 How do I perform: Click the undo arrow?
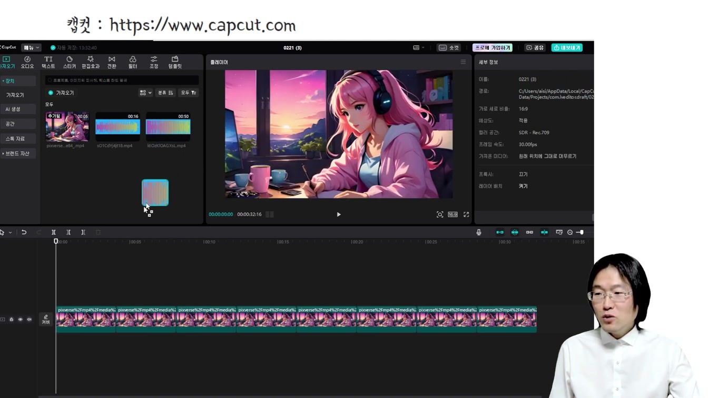[24, 232]
